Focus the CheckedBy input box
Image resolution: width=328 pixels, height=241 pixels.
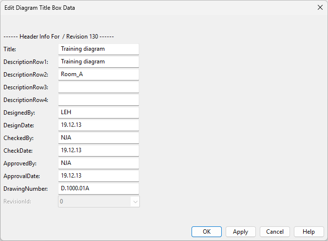(98, 138)
